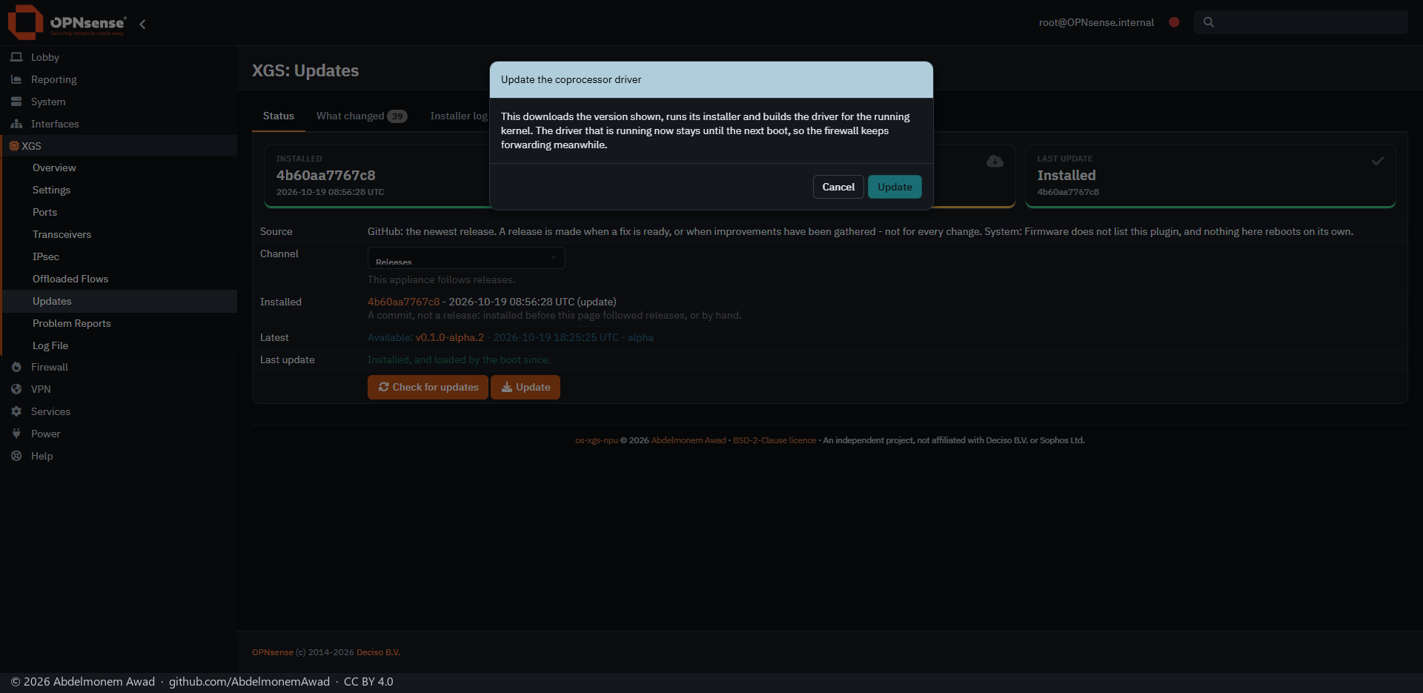Click the cloud download card icon
Image resolution: width=1423 pixels, height=693 pixels.
[995, 162]
